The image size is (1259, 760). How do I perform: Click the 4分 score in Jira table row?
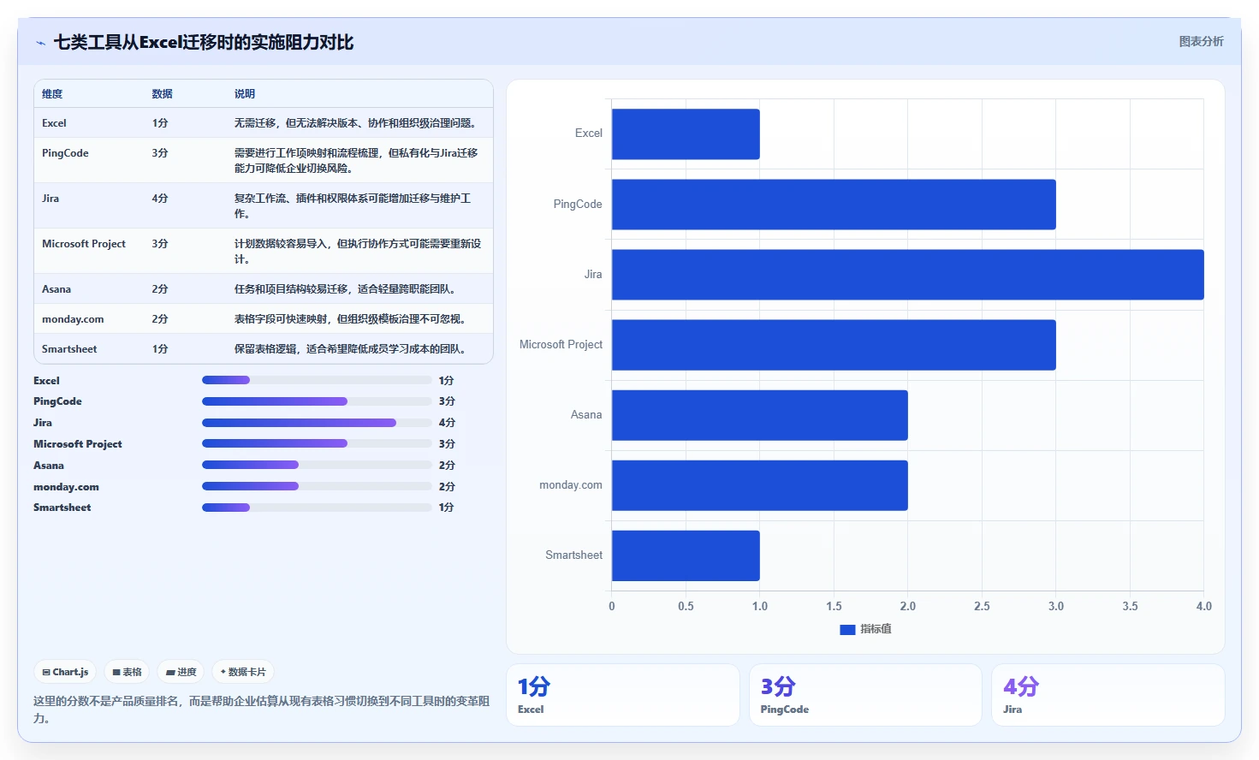[x=160, y=199]
